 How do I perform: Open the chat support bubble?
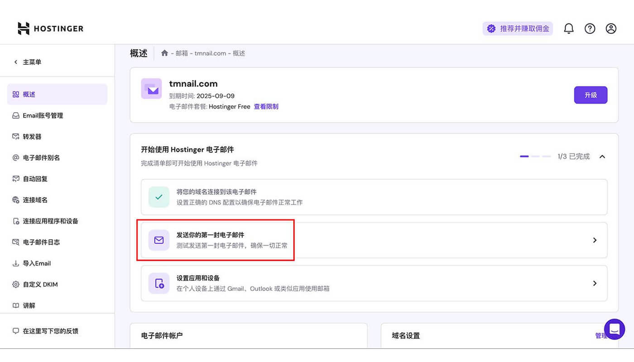click(x=615, y=329)
